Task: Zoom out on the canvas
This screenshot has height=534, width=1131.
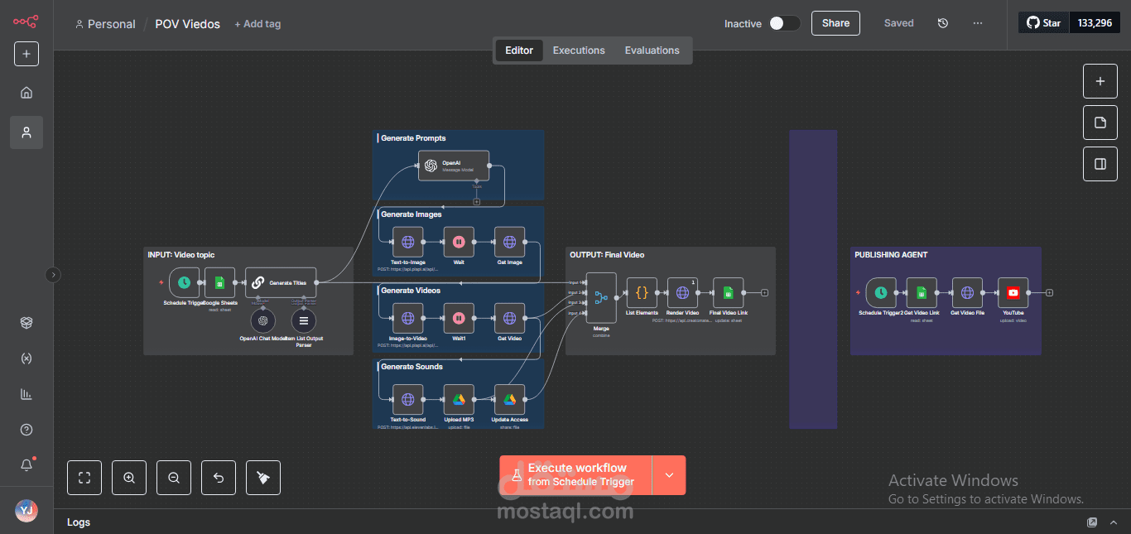Action: click(174, 478)
